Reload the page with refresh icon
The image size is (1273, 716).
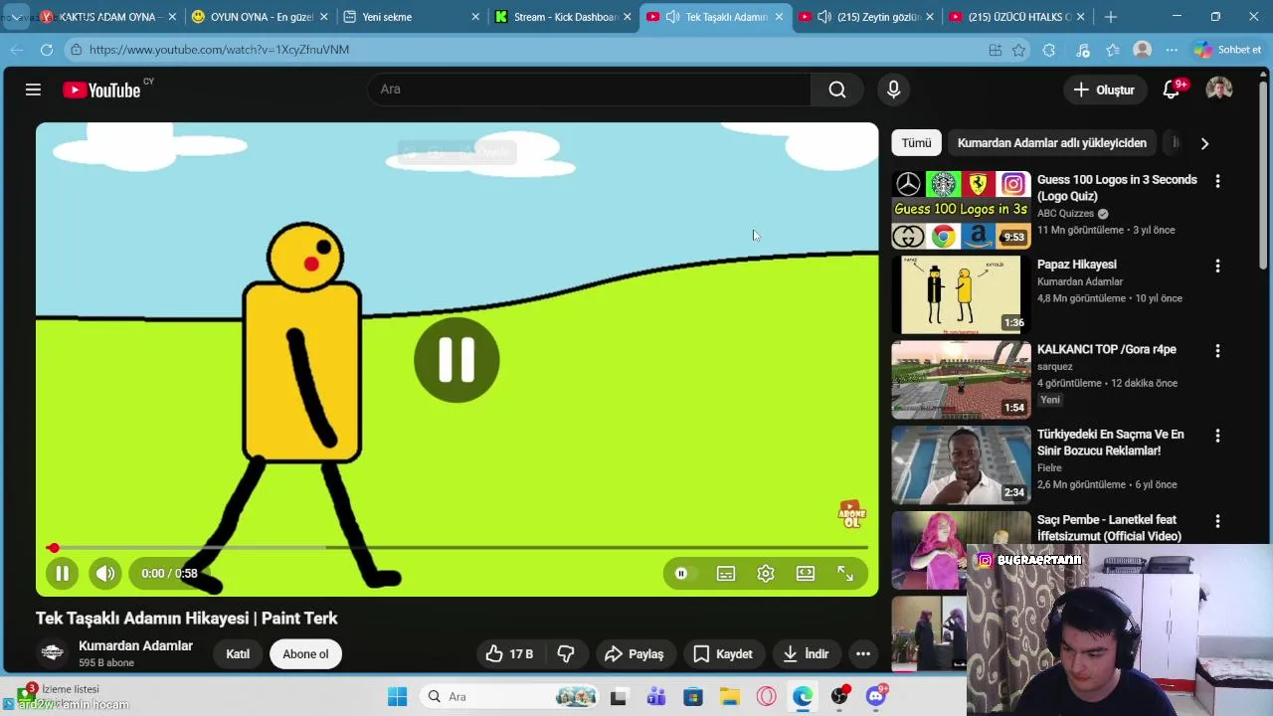pyautogui.click(x=47, y=50)
